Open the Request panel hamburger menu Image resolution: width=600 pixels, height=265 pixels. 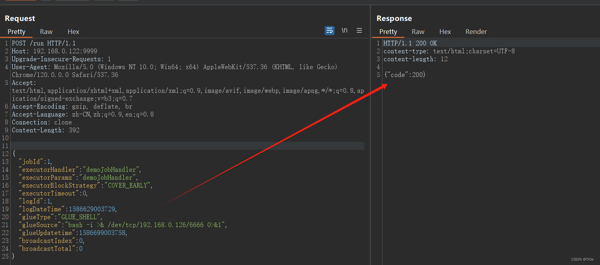click(359, 30)
